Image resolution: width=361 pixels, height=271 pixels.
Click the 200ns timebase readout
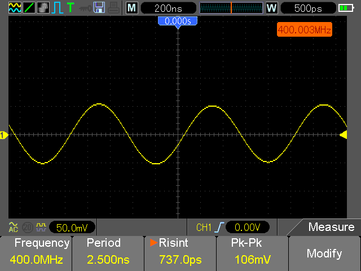[x=168, y=8]
